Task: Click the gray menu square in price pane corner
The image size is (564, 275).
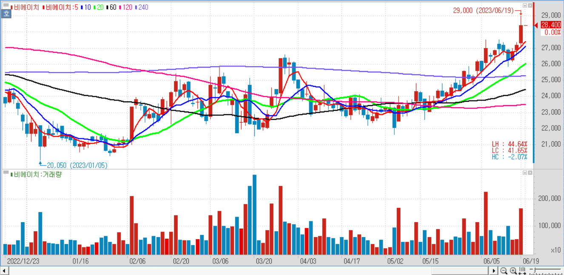Action: point(6,6)
